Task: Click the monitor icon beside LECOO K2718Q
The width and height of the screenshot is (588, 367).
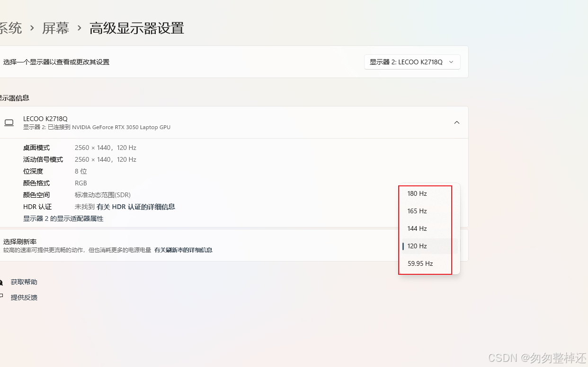Action: coord(9,122)
